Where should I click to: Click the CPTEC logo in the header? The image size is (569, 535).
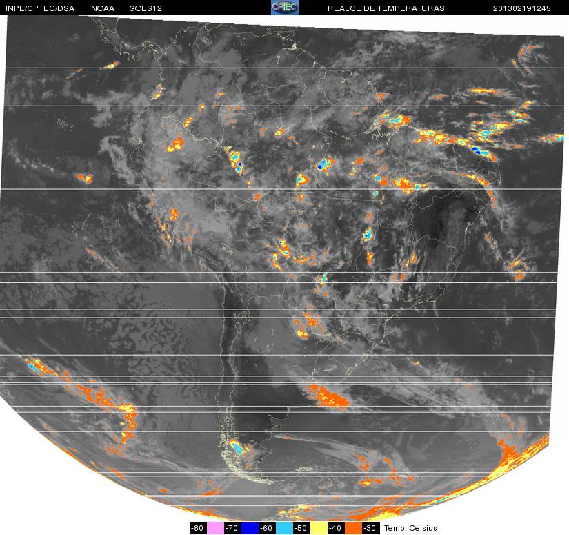tap(285, 8)
